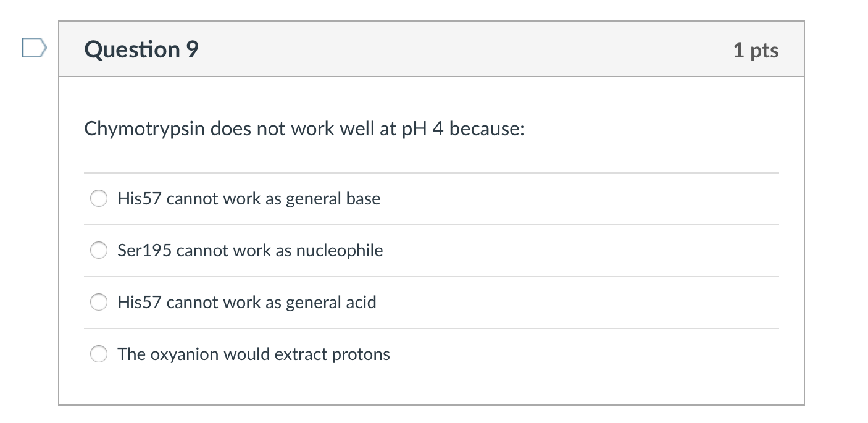Click the 'His57 cannot work as general acid' label

(247, 303)
